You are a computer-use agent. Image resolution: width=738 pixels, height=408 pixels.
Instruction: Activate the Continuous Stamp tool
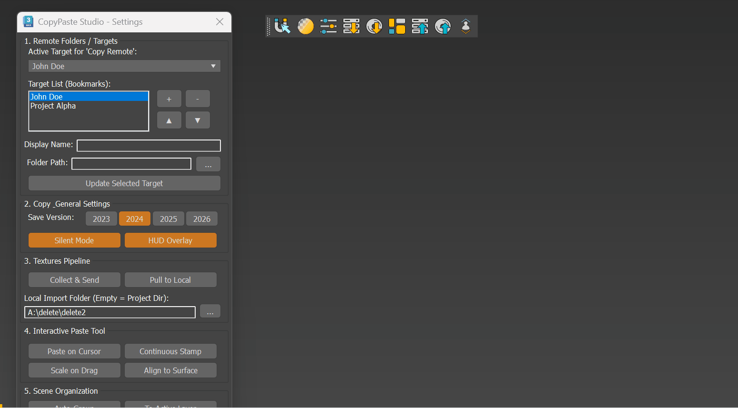pos(170,351)
